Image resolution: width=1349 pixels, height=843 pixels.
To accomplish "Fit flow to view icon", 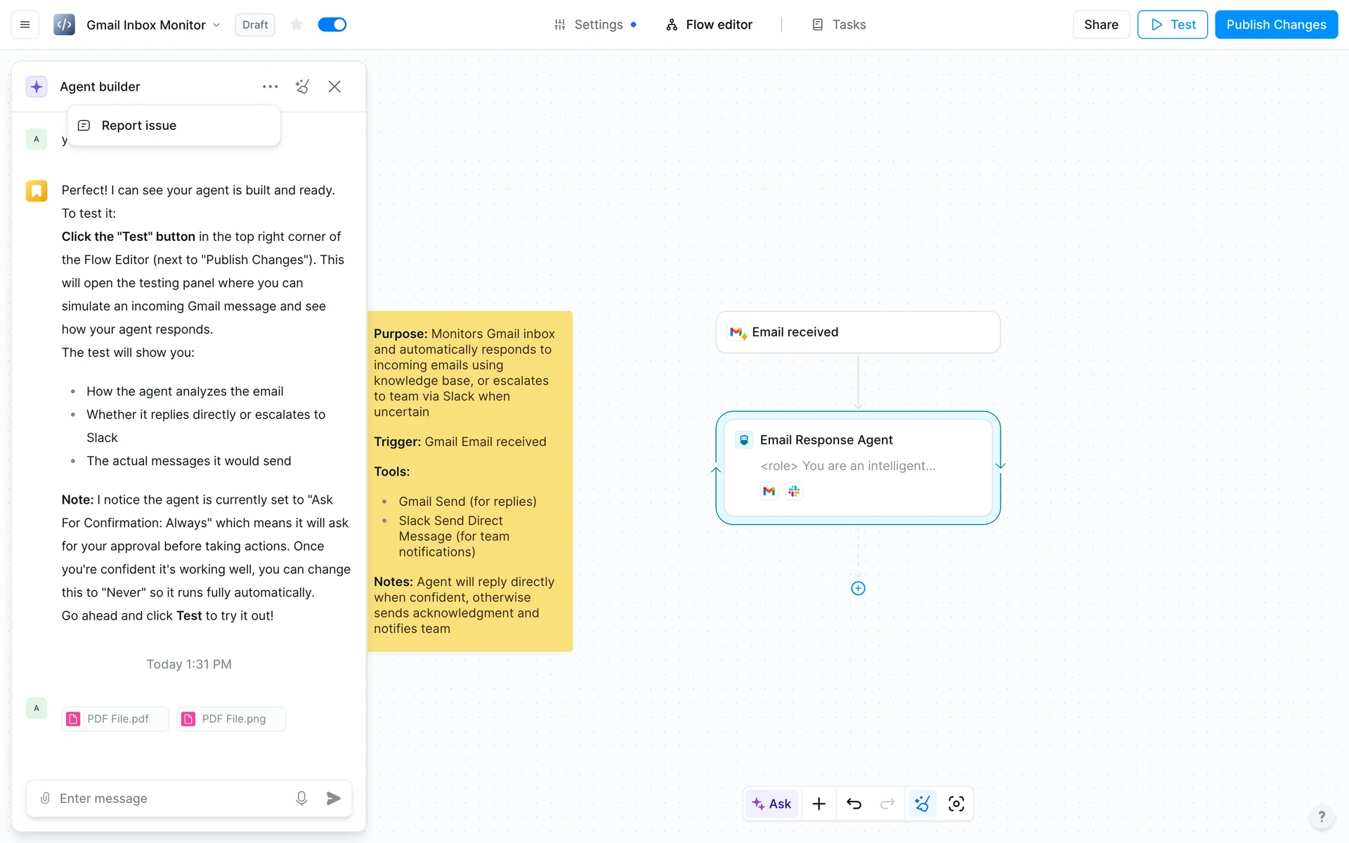I will pyautogui.click(x=956, y=804).
